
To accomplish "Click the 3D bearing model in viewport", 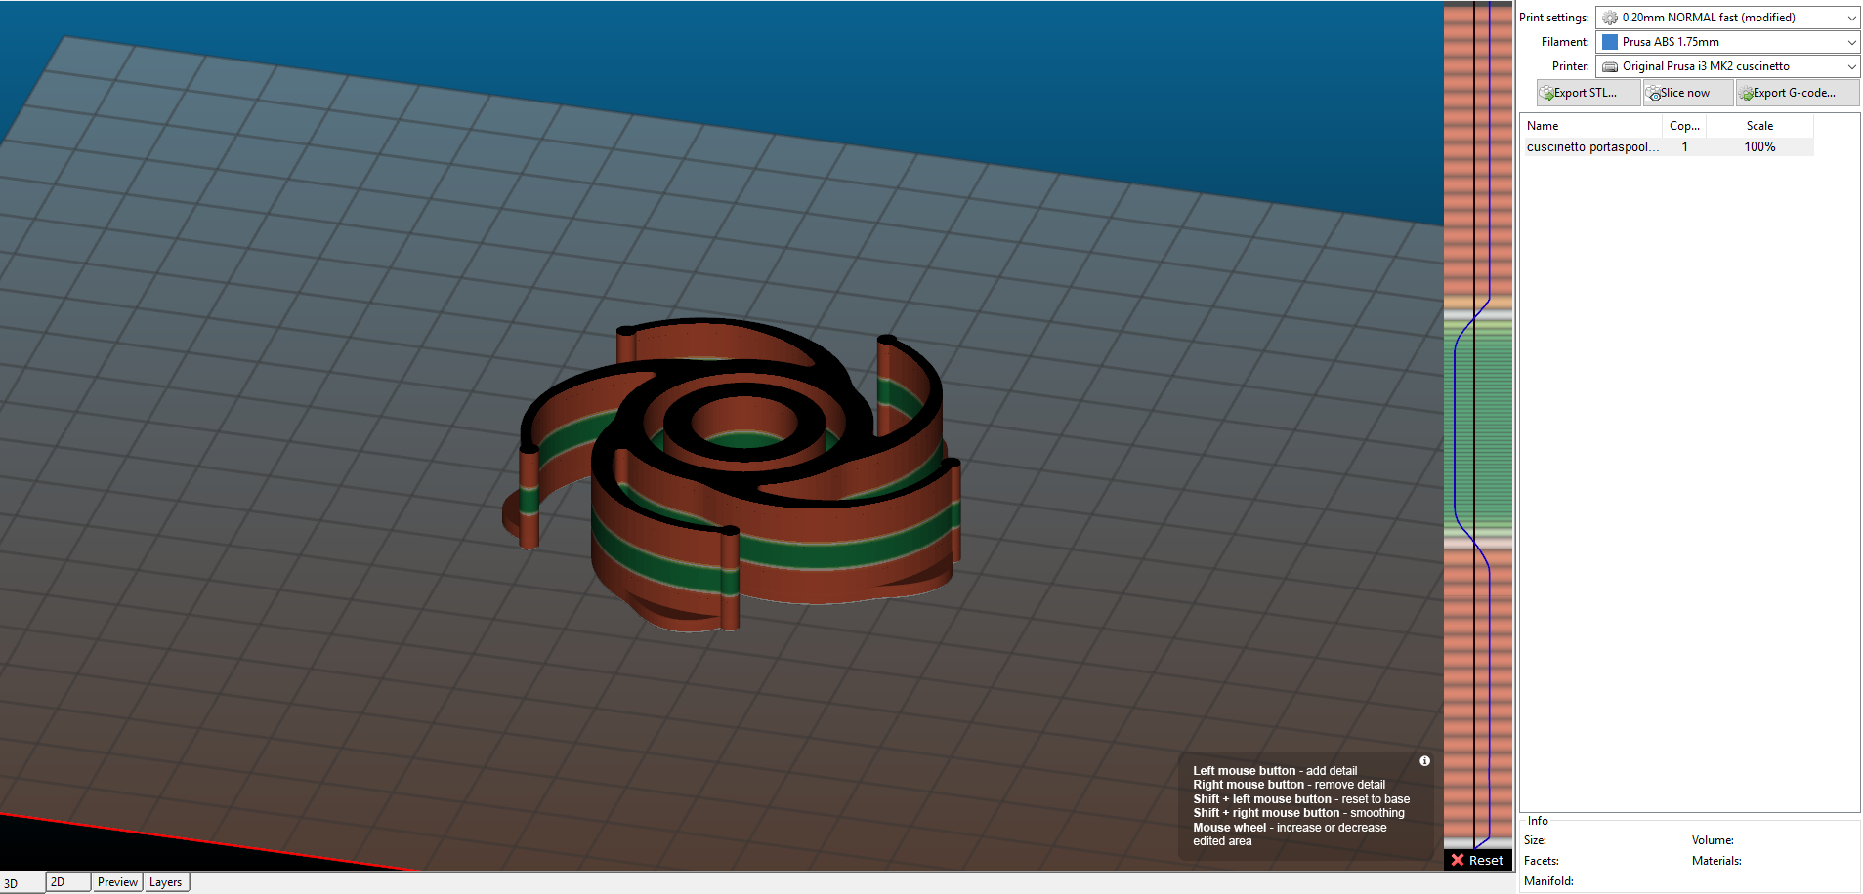I will (x=733, y=473).
